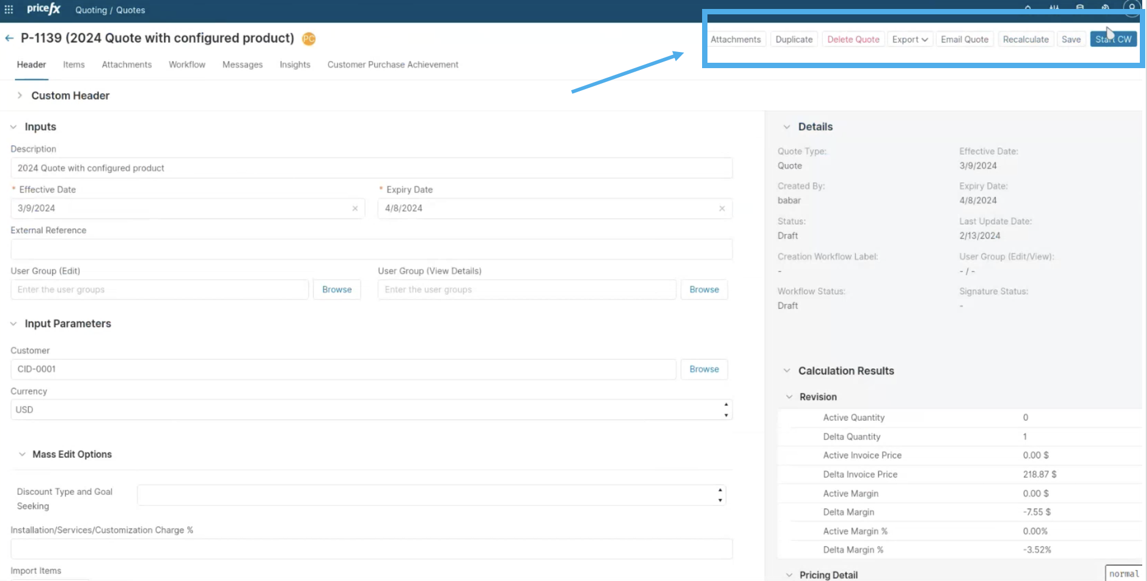The height and width of the screenshot is (581, 1147).
Task: Open Discount Type and Goal Seeking dropdown
Action: [431, 496]
